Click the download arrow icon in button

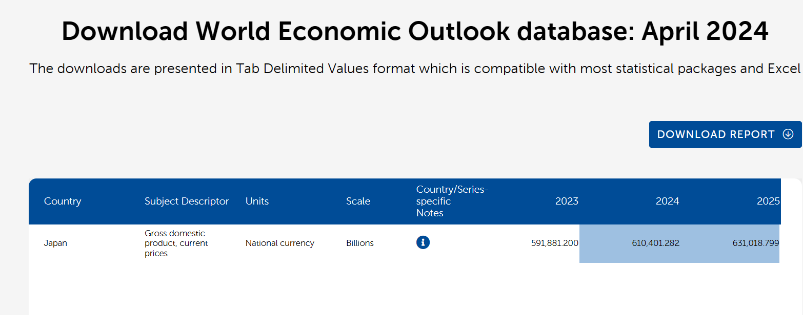(x=788, y=134)
